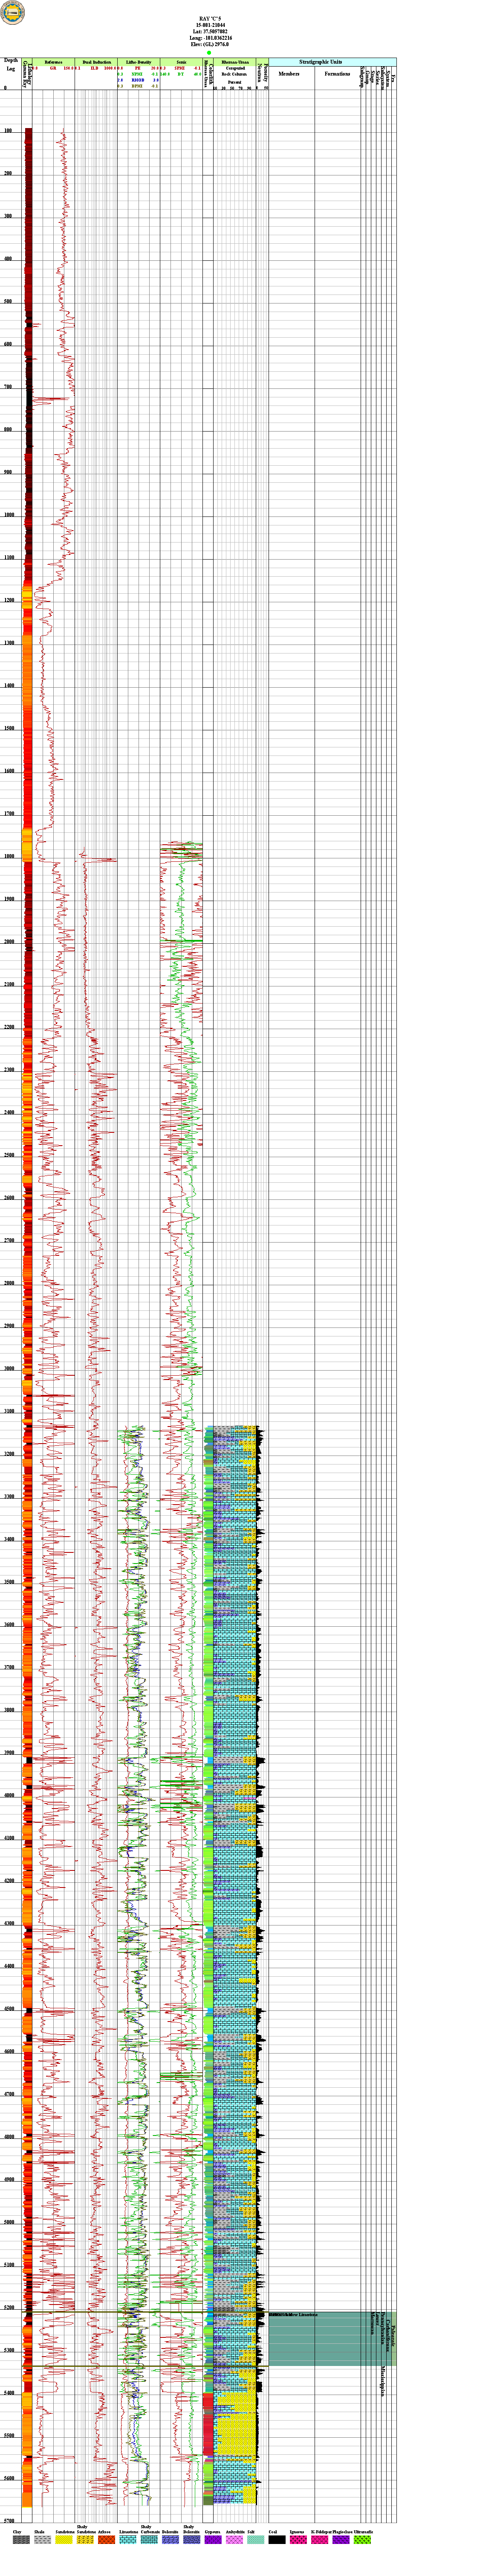Click the "Long: -101.0362216" line

(x=211, y=38)
